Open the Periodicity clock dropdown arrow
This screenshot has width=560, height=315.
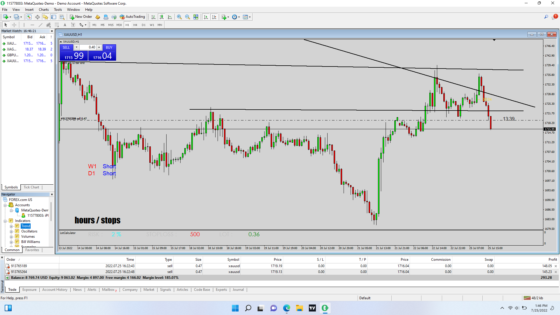[x=239, y=17]
